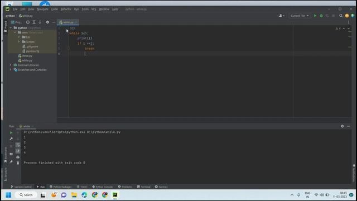Toggle the Project tool window stripe button
The height and width of the screenshot is (201, 357).
click(6, 27)
